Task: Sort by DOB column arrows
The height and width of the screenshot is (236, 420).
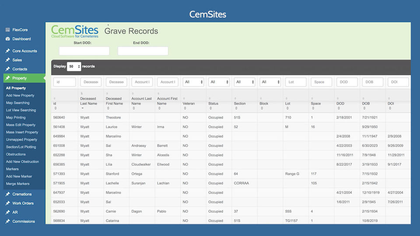Action: tap(364, 108)
